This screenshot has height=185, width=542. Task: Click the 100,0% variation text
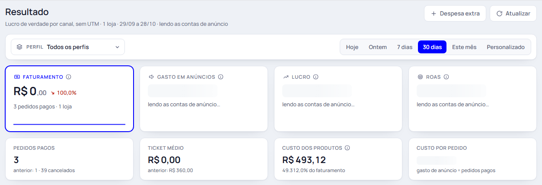[67, 92]
